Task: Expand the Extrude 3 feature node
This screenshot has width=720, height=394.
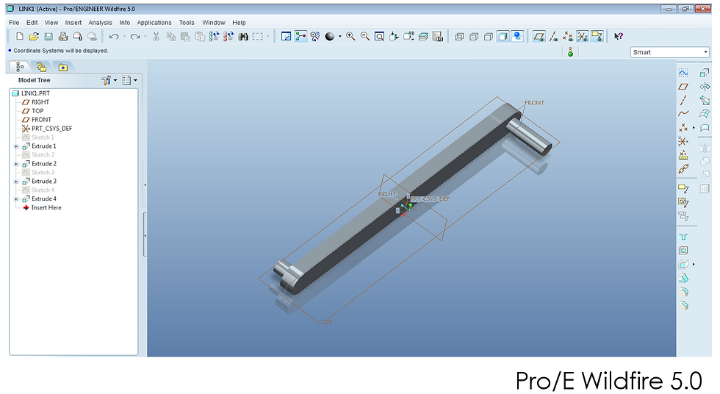Action: click(16, 182)
